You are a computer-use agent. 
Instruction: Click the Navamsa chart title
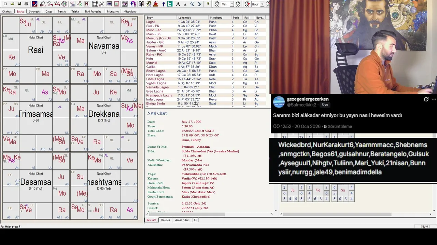104,46
